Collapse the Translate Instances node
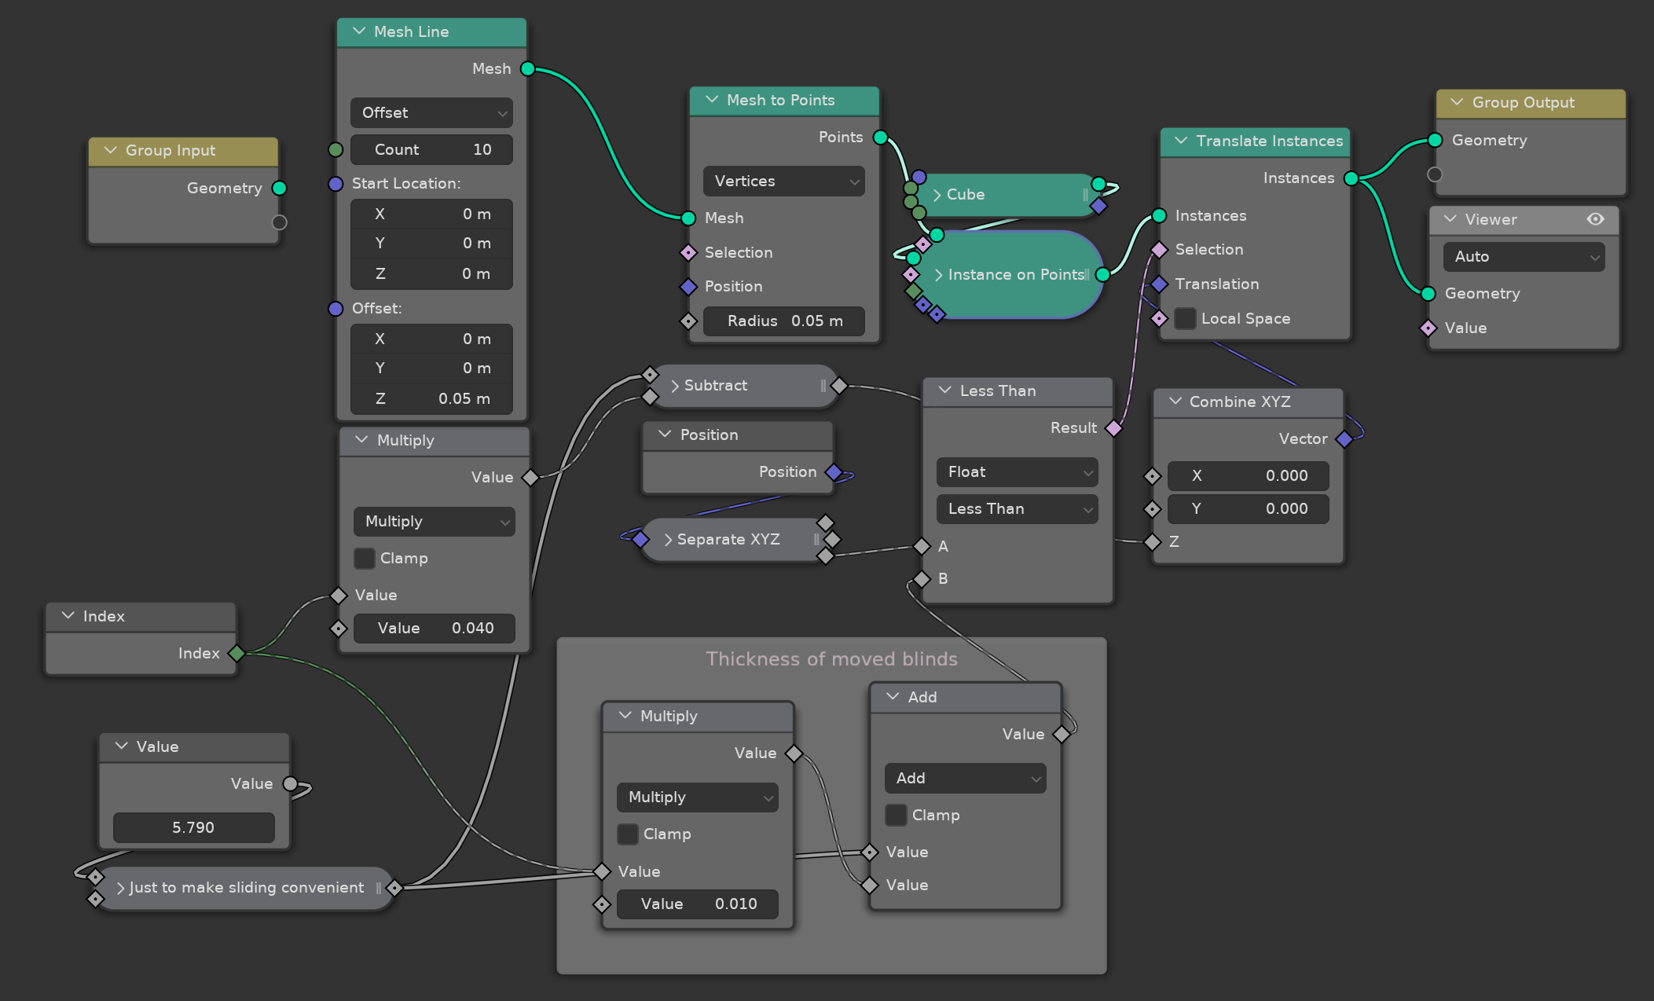This screenshot has height=1001, width=1654. tap(1181, 141)
